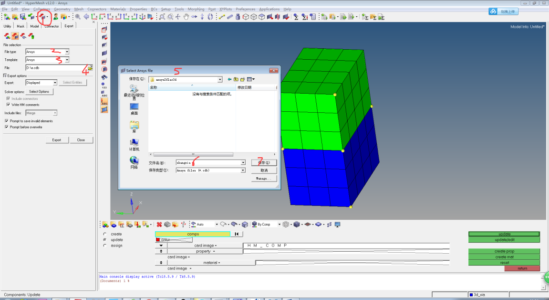Toggle Write HM comments checkbox
This screenshot has height=300, width=549.
pyautogui.click(x=8, y=105)
